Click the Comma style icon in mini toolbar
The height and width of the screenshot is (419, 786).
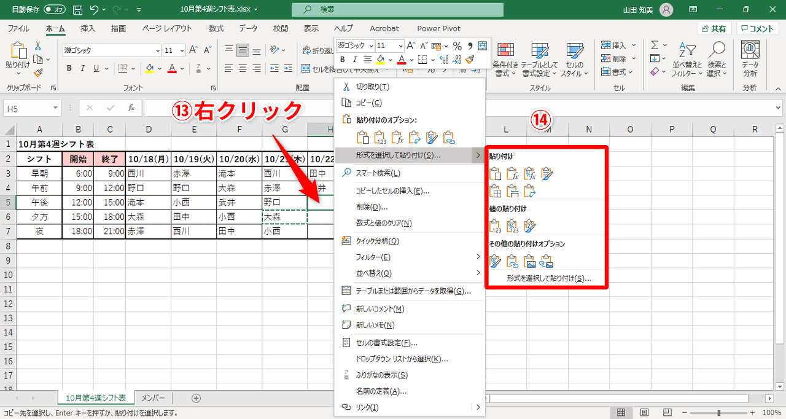469,45
